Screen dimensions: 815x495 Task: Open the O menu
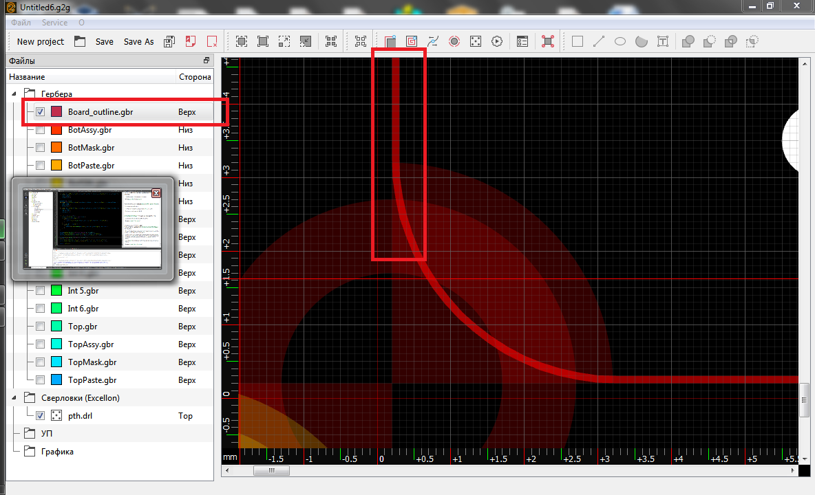82,23
